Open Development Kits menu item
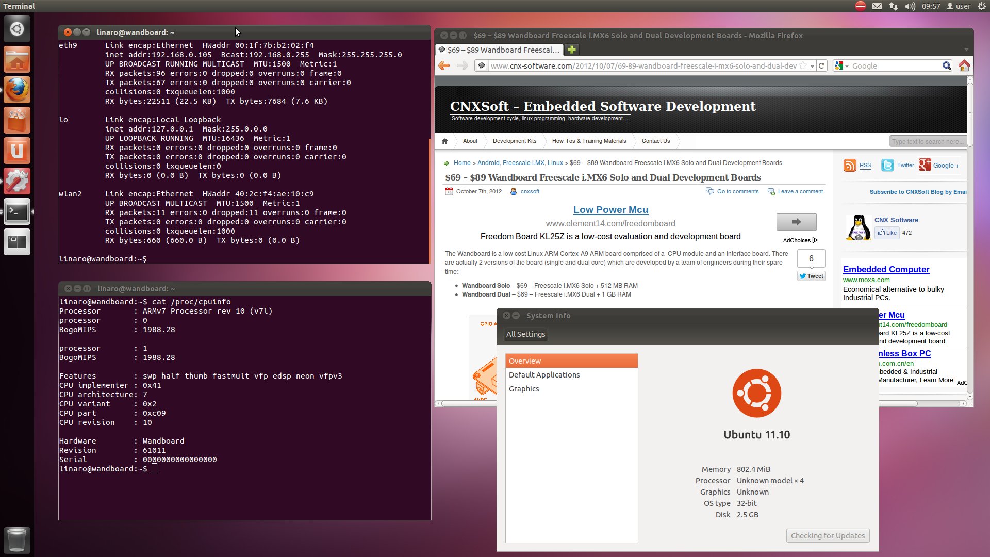990x557 pixels. pos(515,141)
